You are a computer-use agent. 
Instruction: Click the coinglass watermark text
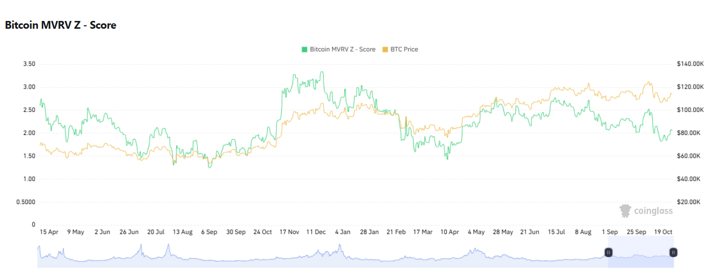(653, 211)
